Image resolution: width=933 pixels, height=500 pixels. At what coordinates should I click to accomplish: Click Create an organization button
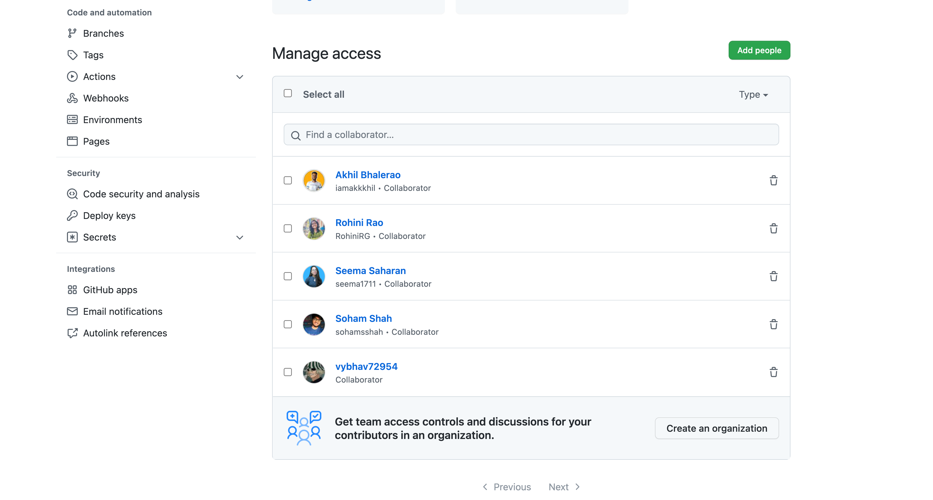point(716,428)
